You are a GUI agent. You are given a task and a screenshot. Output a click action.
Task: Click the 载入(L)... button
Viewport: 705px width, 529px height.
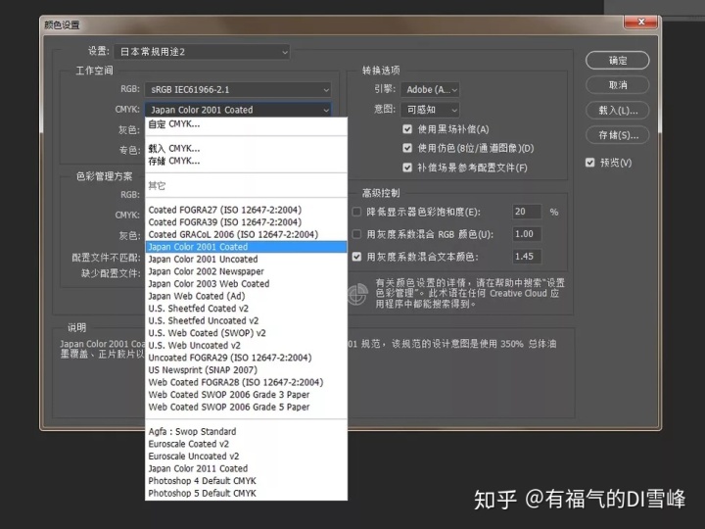(617, 110)
